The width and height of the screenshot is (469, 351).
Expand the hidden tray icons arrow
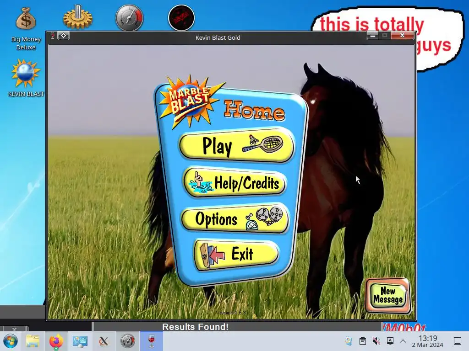(403, 341)
